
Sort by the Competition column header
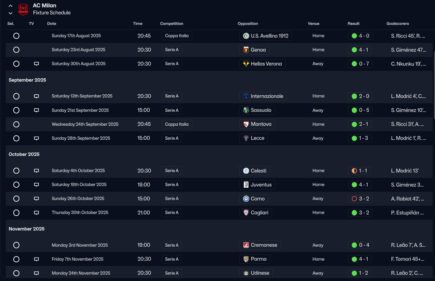[x=172, y=24]
